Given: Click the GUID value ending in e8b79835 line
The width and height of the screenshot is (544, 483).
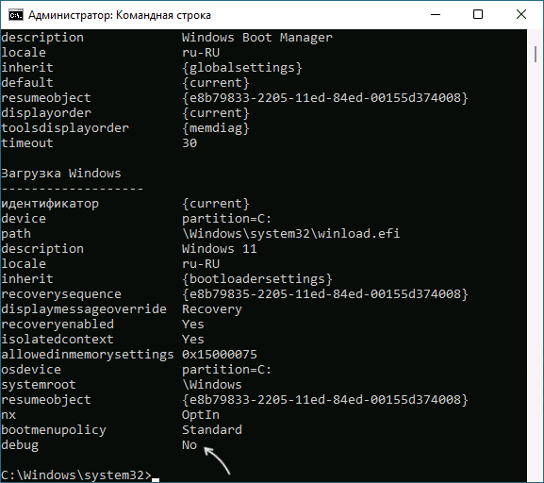Looking at the screenshot, I should tap(325, 294).
